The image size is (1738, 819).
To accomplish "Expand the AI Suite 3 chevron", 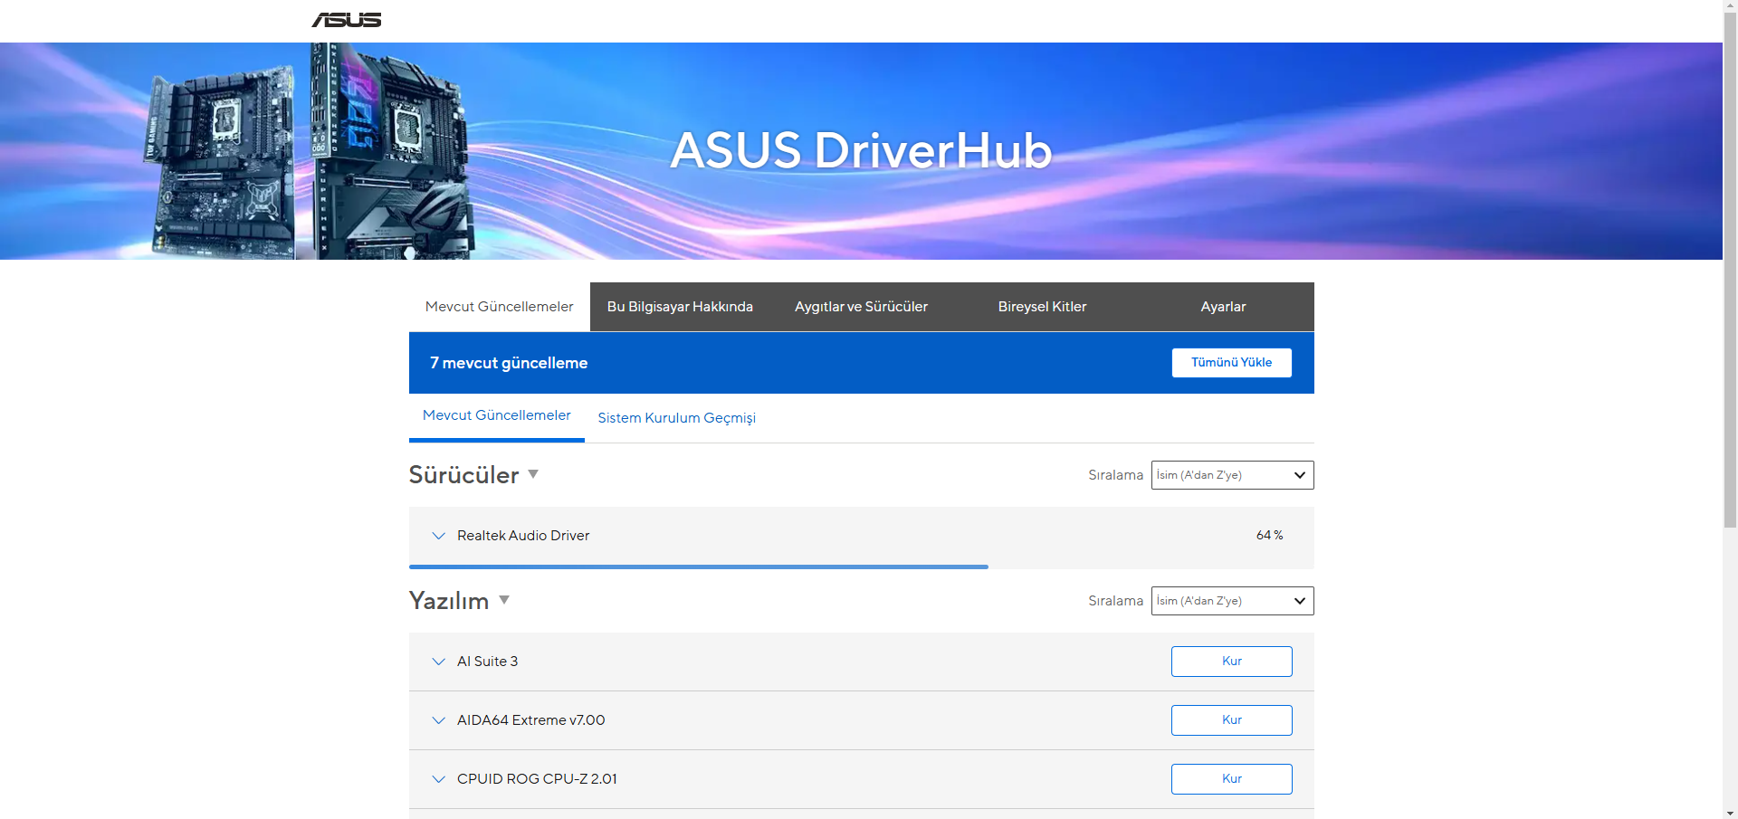I will [439, 662].
